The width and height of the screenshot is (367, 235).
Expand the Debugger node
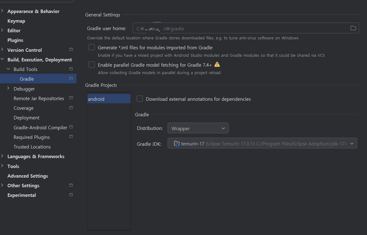8,88
